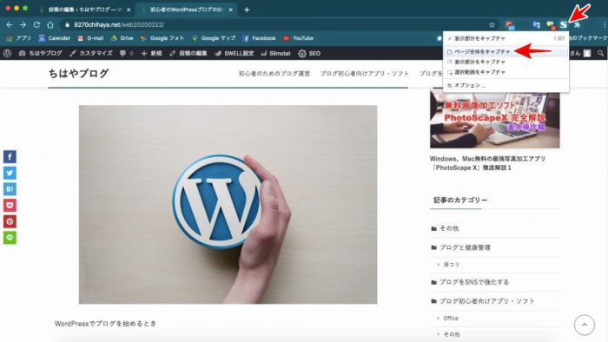The width and height of the screenshot is (608, 342).
Task: Click the Google Translate extension icon
Action: click(x=536, y=25)
